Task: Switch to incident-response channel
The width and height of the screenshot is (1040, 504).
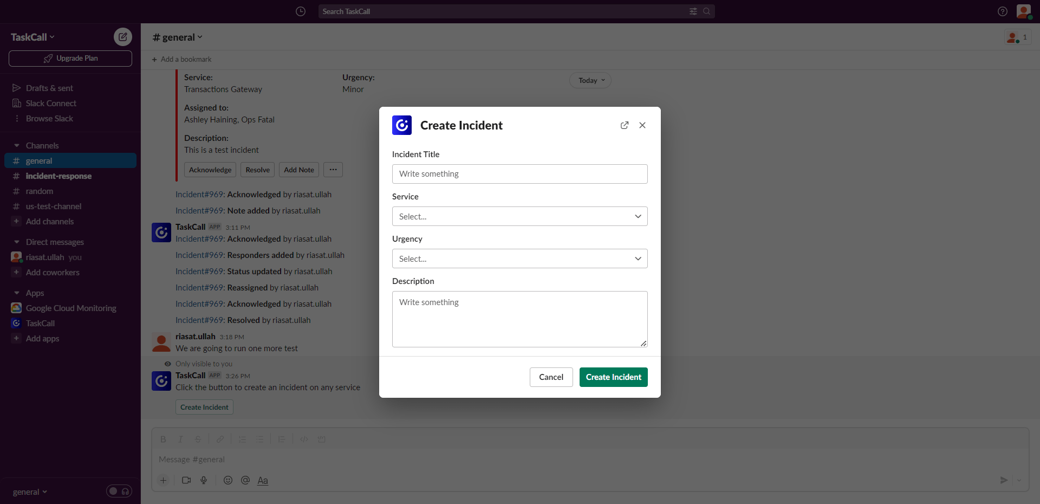Action: click(70, 176)
